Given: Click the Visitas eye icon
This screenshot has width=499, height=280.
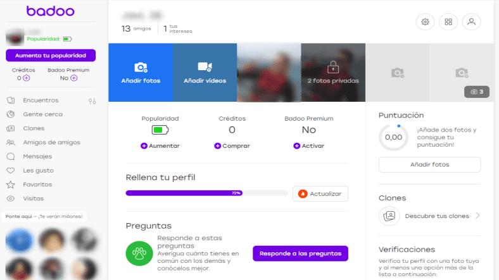Looking at the screenshot, I should click(11, 198).
